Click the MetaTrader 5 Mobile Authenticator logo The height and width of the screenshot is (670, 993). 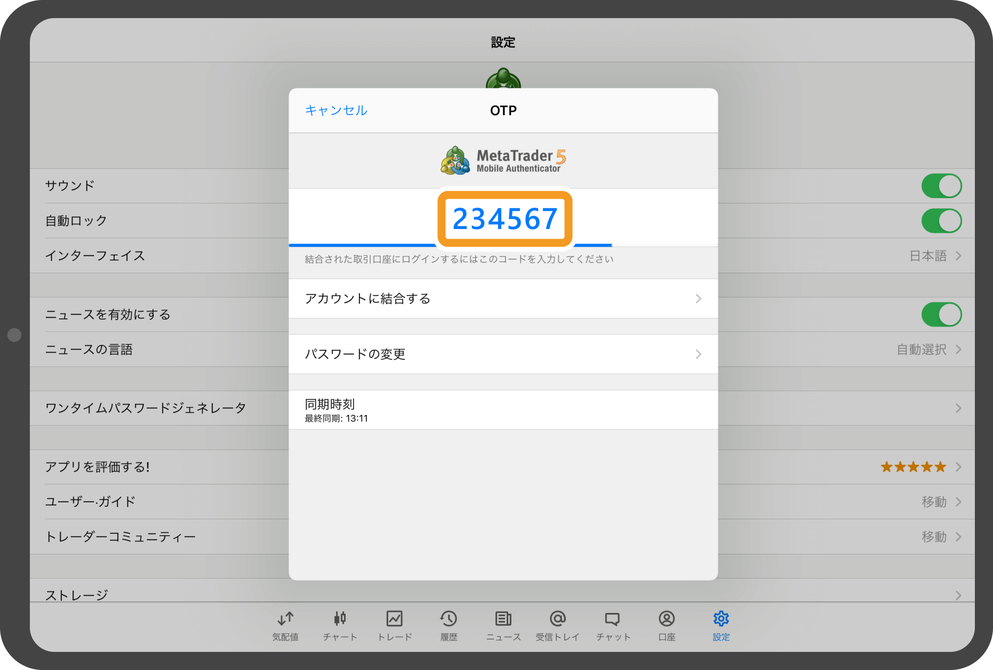503,160
